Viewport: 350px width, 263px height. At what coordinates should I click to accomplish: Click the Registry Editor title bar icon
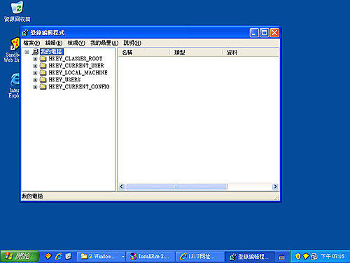[x=25, y=33]
